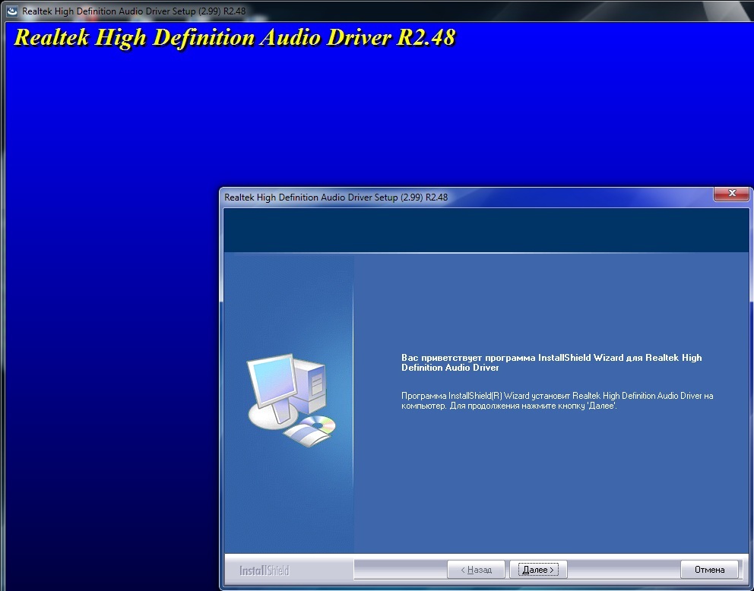Click the empty blue background of the outer window
Viewport: 754px width, 591px height.
click(x=106, y=304)
